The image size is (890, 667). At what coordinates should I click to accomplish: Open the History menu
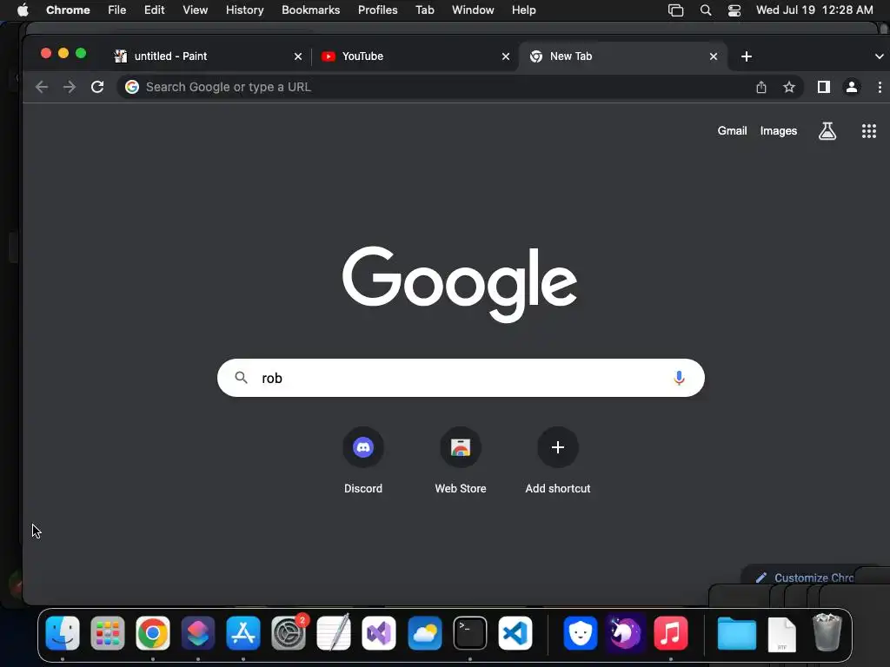coord(244,10)
